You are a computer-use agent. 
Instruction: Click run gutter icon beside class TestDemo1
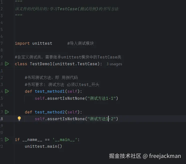[x=7, y=64]
